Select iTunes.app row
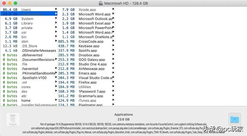The image size is (247, 136). [86, 101]
